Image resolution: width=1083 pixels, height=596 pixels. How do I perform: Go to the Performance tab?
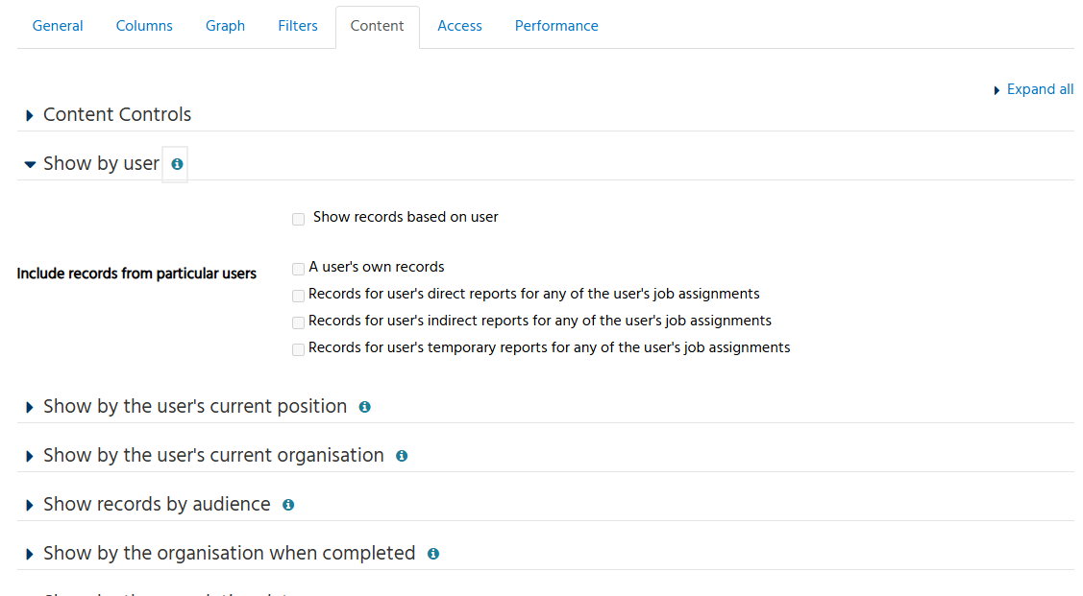556,26
